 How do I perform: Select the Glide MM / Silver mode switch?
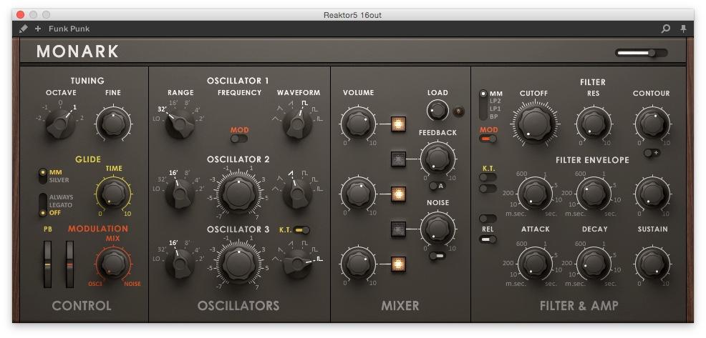click(43, 176)
